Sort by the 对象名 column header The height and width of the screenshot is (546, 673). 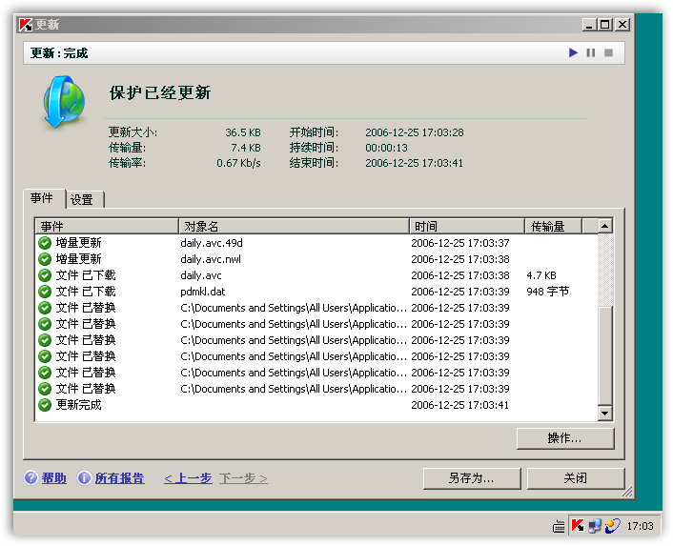tap(294, 226)
